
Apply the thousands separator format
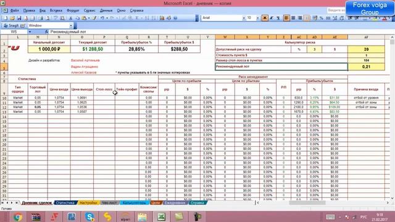(x=328, y=18)
